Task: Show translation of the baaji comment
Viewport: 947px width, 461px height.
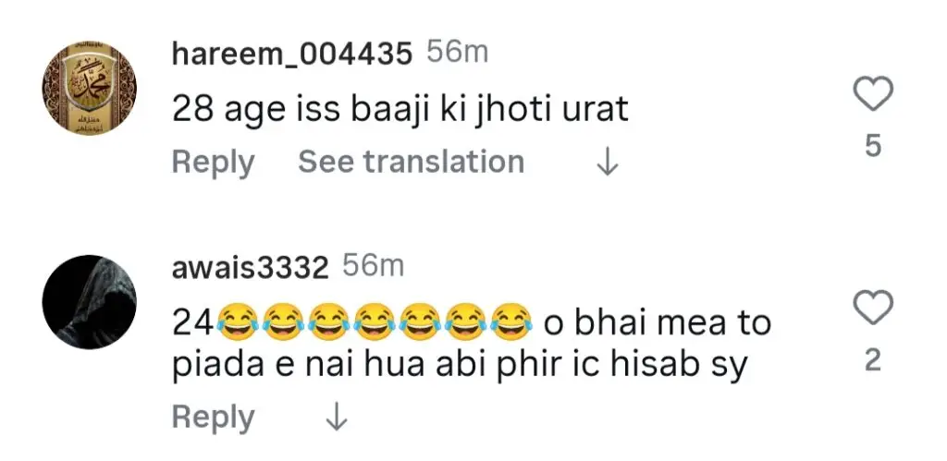Action: pos(411,164)
